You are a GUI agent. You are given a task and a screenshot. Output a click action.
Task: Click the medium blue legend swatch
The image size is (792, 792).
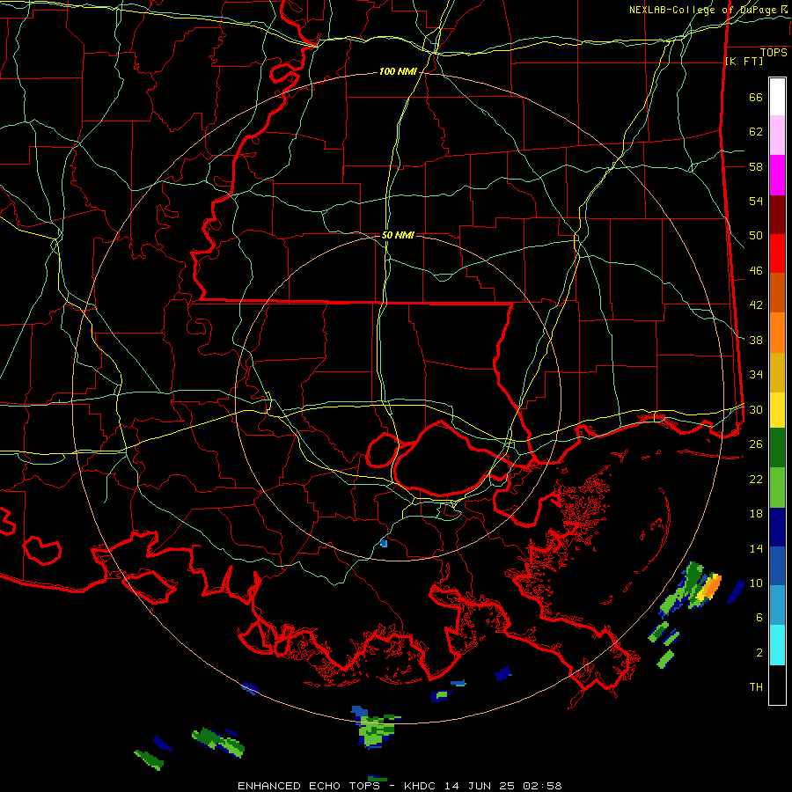[x=777, y=566]
